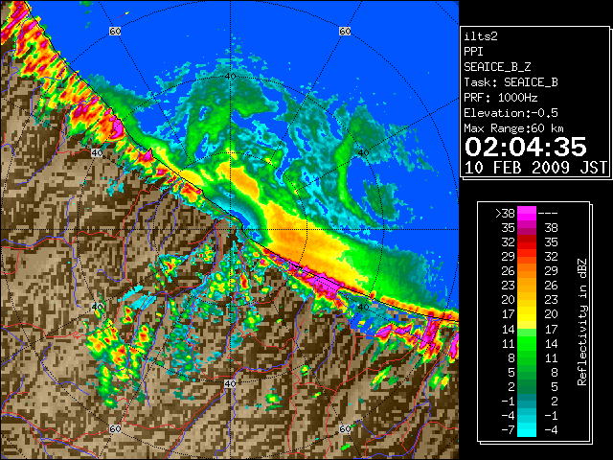The image size is (613, 460).
Task: Pick the cyan swatch at the scale's bottom
Action: click(x=527, y=430)
